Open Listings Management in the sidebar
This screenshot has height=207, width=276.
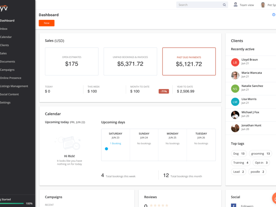click(14, 86)
